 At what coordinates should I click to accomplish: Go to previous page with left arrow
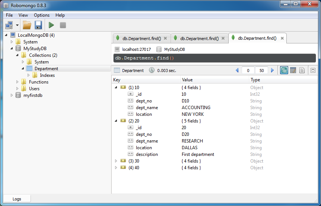click(x=237, y=71)
